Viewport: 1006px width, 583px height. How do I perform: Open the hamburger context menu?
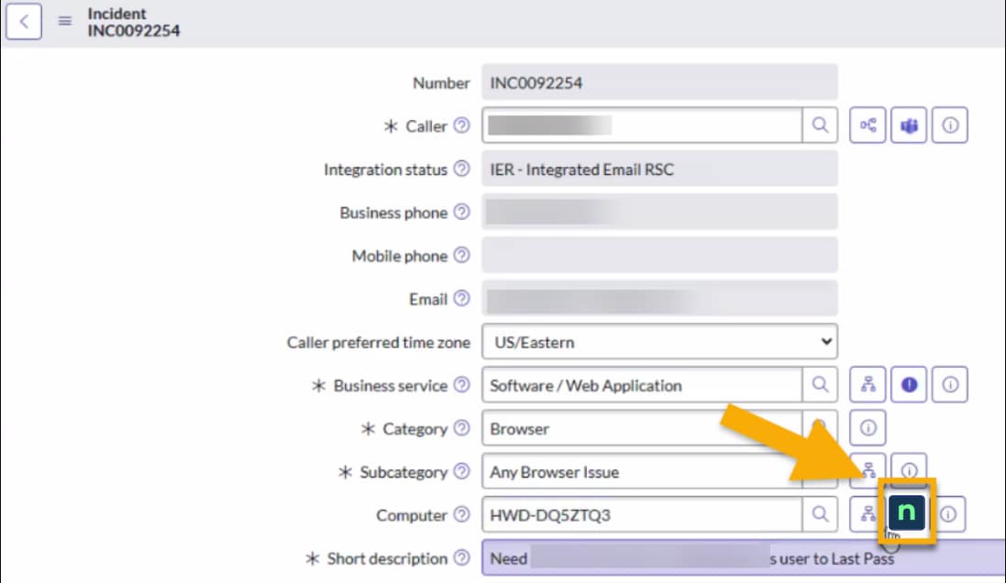pyautogui.click(x=65, y=22)
